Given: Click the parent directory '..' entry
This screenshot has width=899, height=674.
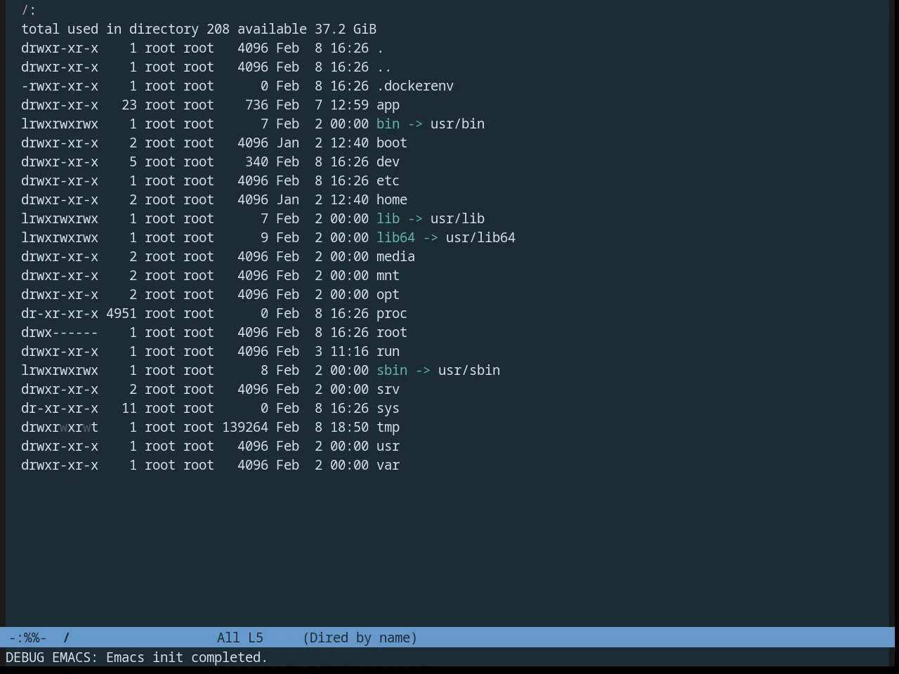Looking at the screenshot, I should pyautogui.click(x=384, y=67).
